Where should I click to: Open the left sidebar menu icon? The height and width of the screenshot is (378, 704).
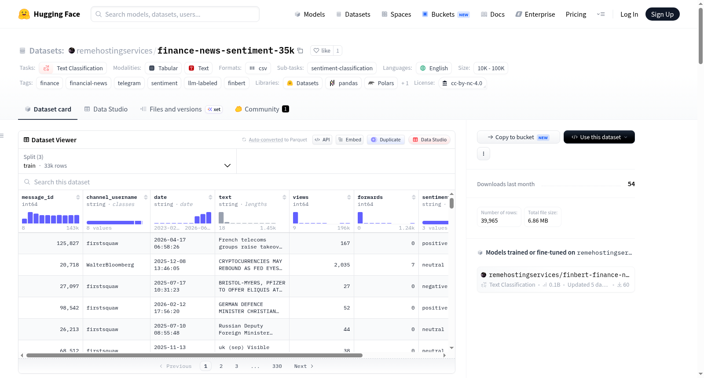click(x=2, y=136)
